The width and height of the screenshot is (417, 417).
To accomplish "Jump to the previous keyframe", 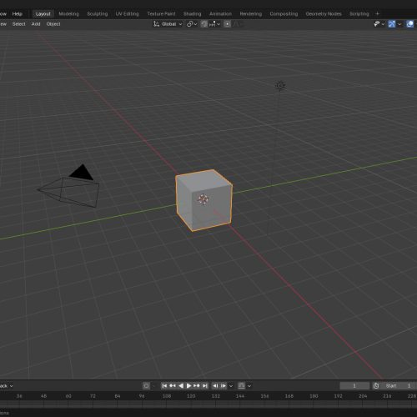I will pyautogui.click(x=173, y=385).
